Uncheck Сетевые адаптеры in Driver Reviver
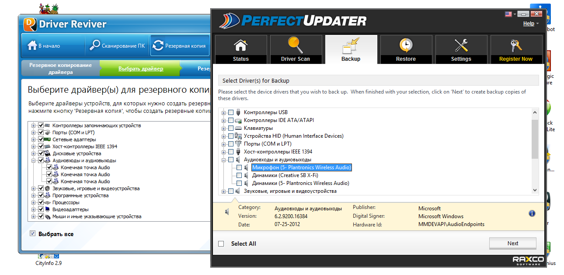This screenshot has width=564, height=275. [41, 139]
